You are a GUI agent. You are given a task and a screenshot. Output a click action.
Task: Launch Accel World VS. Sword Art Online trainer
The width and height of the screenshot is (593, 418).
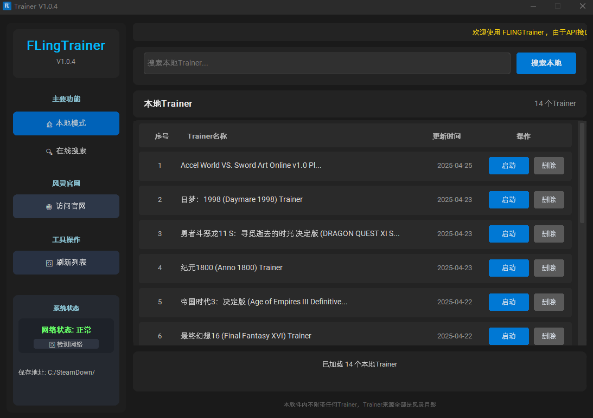(509, 165)
